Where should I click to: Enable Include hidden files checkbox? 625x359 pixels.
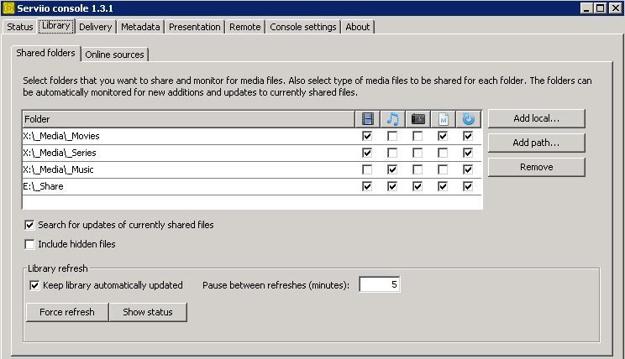click(x=30, y=244)
